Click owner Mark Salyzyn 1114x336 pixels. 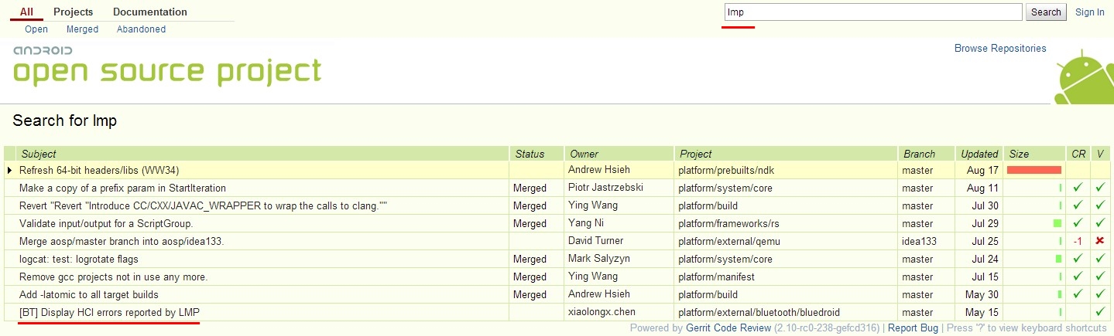tap(598, 259)
